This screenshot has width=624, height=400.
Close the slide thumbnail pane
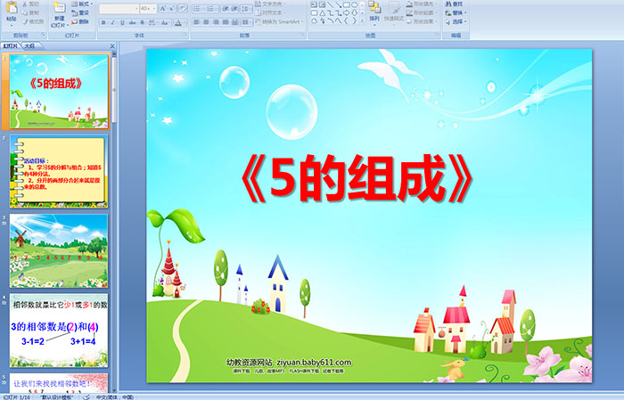[x=112, y=46]
